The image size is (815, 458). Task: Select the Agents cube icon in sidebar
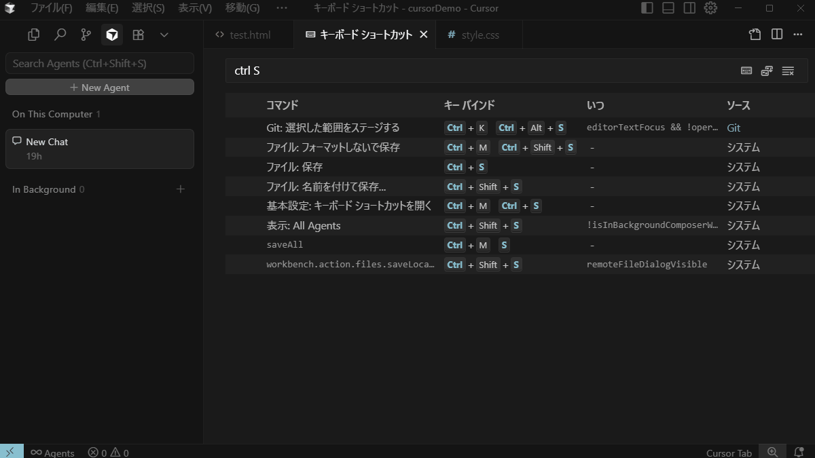(x=112, y=35)
